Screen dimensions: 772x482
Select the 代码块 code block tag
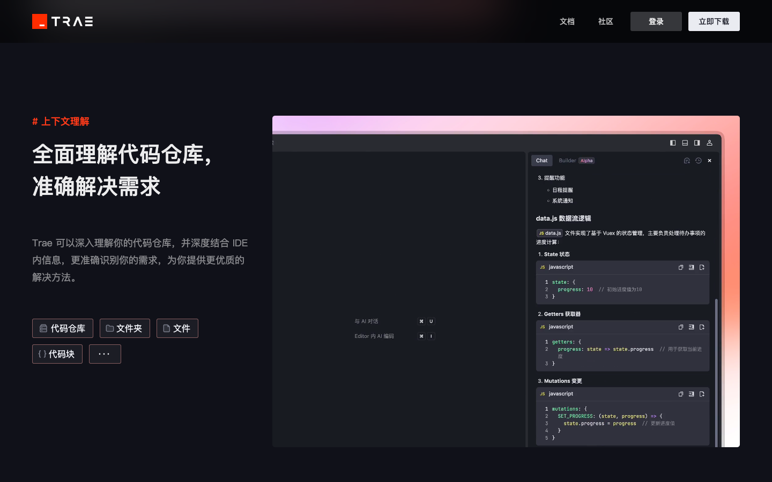[57, 354]
